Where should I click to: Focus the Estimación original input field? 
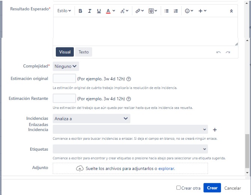coord(64,79)
